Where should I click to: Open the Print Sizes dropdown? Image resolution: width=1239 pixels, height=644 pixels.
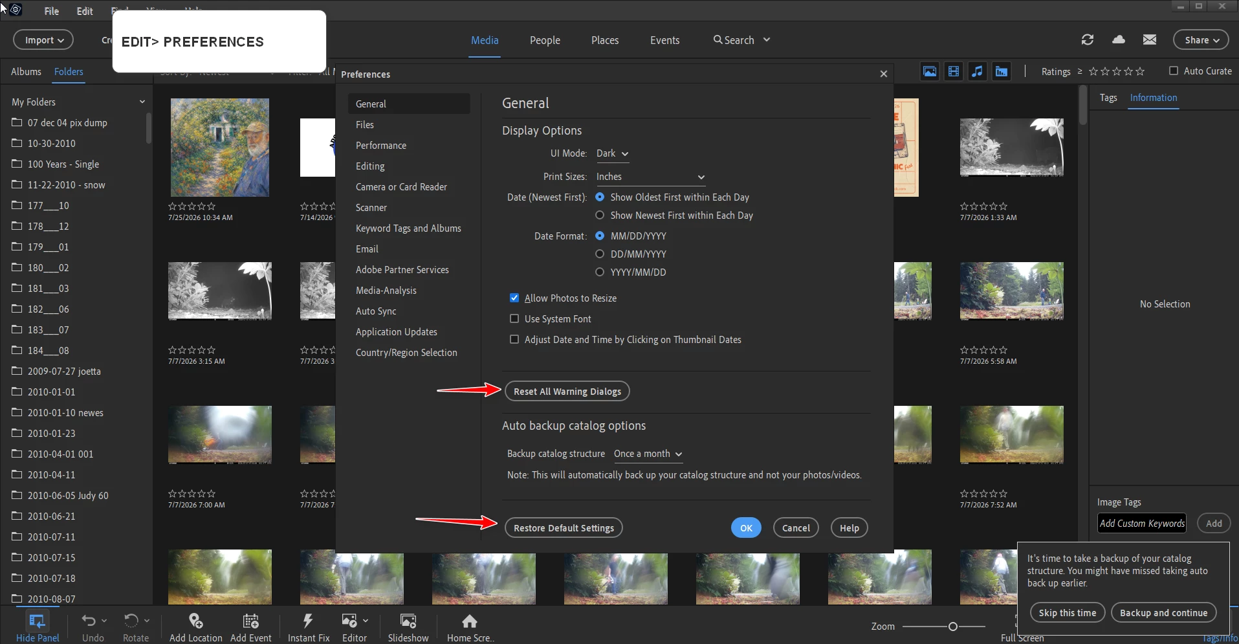click(x=650, y=177)
